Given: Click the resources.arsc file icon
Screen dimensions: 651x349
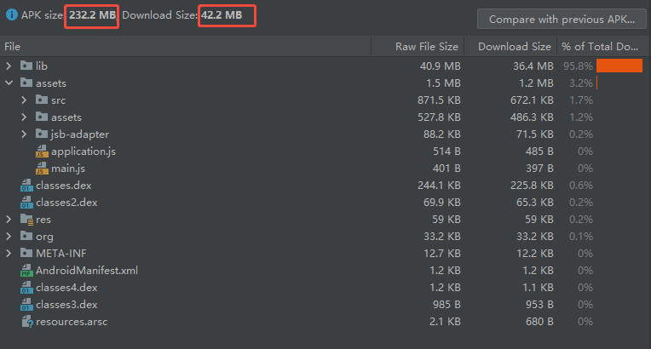Looking at the screenshot, I should tap(26, 322).
